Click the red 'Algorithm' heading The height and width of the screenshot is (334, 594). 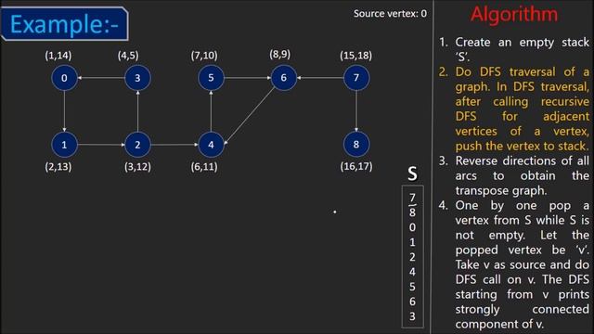click(x=514, y=15)
